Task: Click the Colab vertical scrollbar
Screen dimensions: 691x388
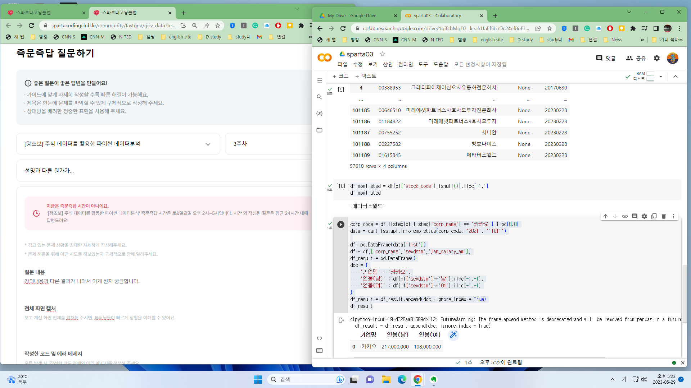Action: point(685,294)
